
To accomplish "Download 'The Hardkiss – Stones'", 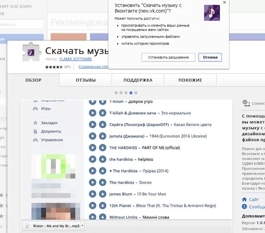I will click(x=103, y=182).
